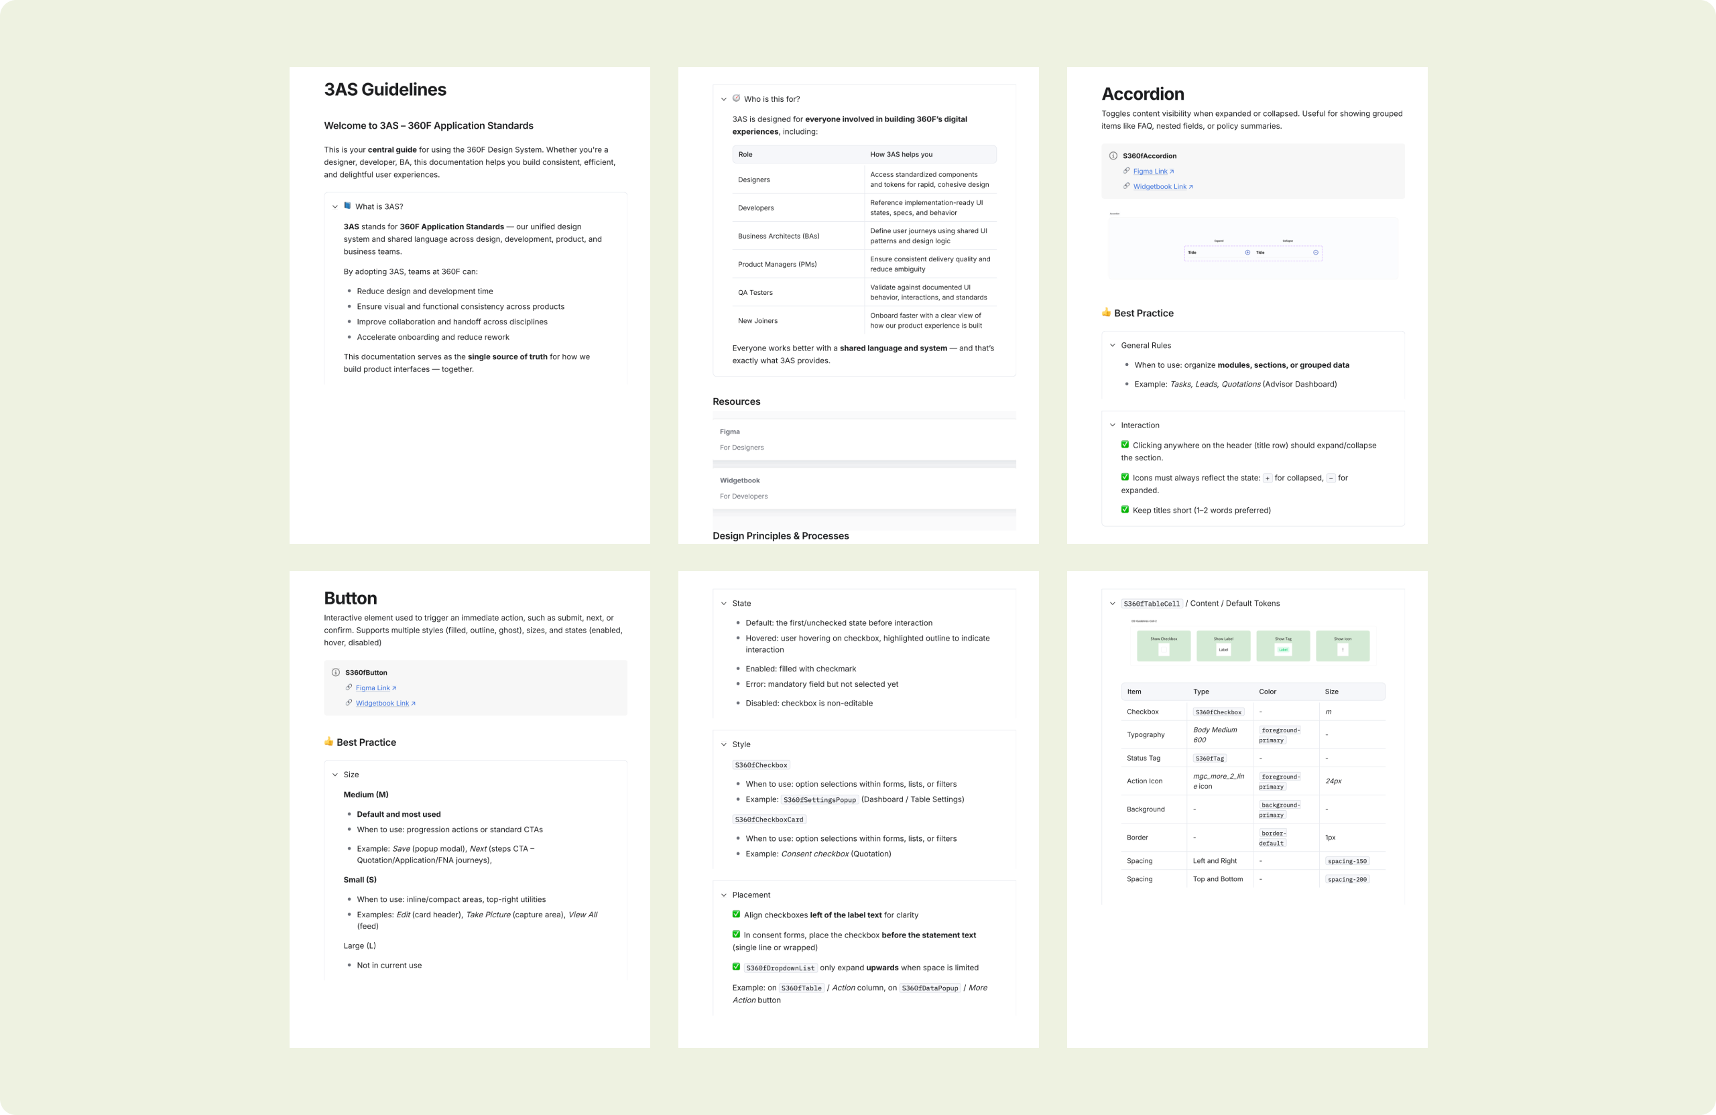This screenshot has height=1115, width=1716.
Task: Open the Figma For Designers resource card
Action: point(865,440)
